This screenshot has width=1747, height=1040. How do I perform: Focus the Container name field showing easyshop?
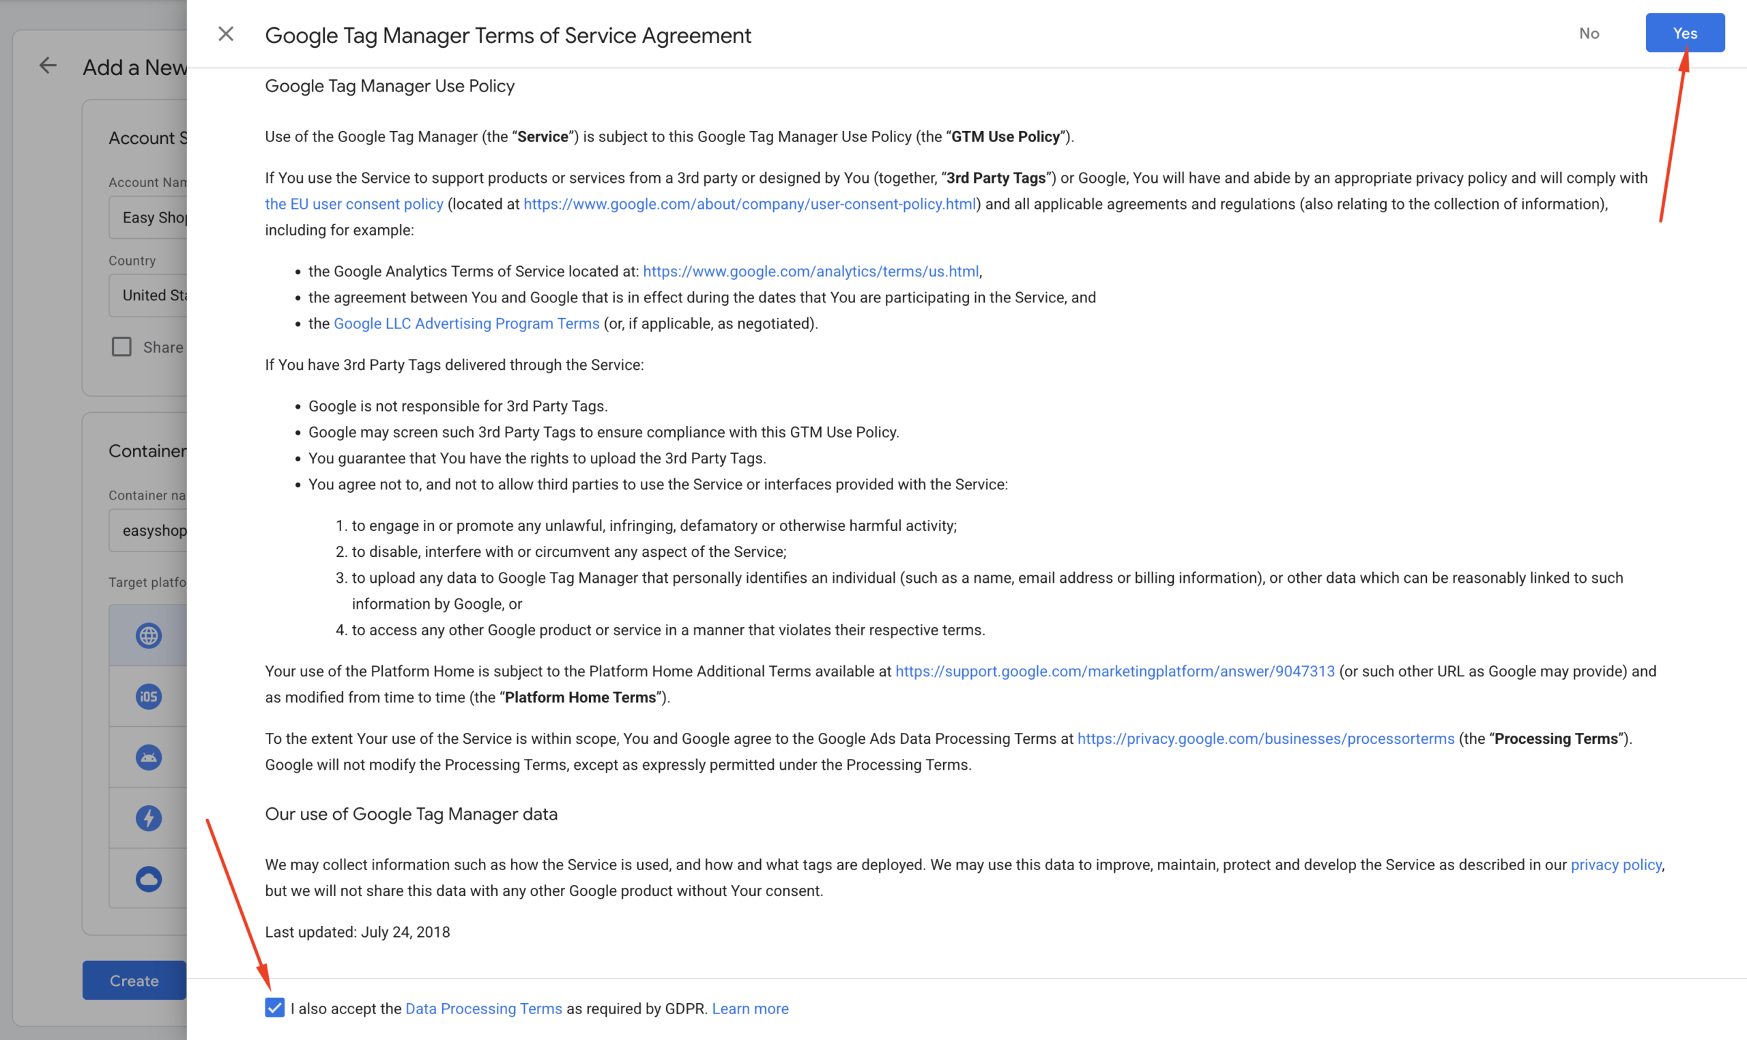coord(148,530)
